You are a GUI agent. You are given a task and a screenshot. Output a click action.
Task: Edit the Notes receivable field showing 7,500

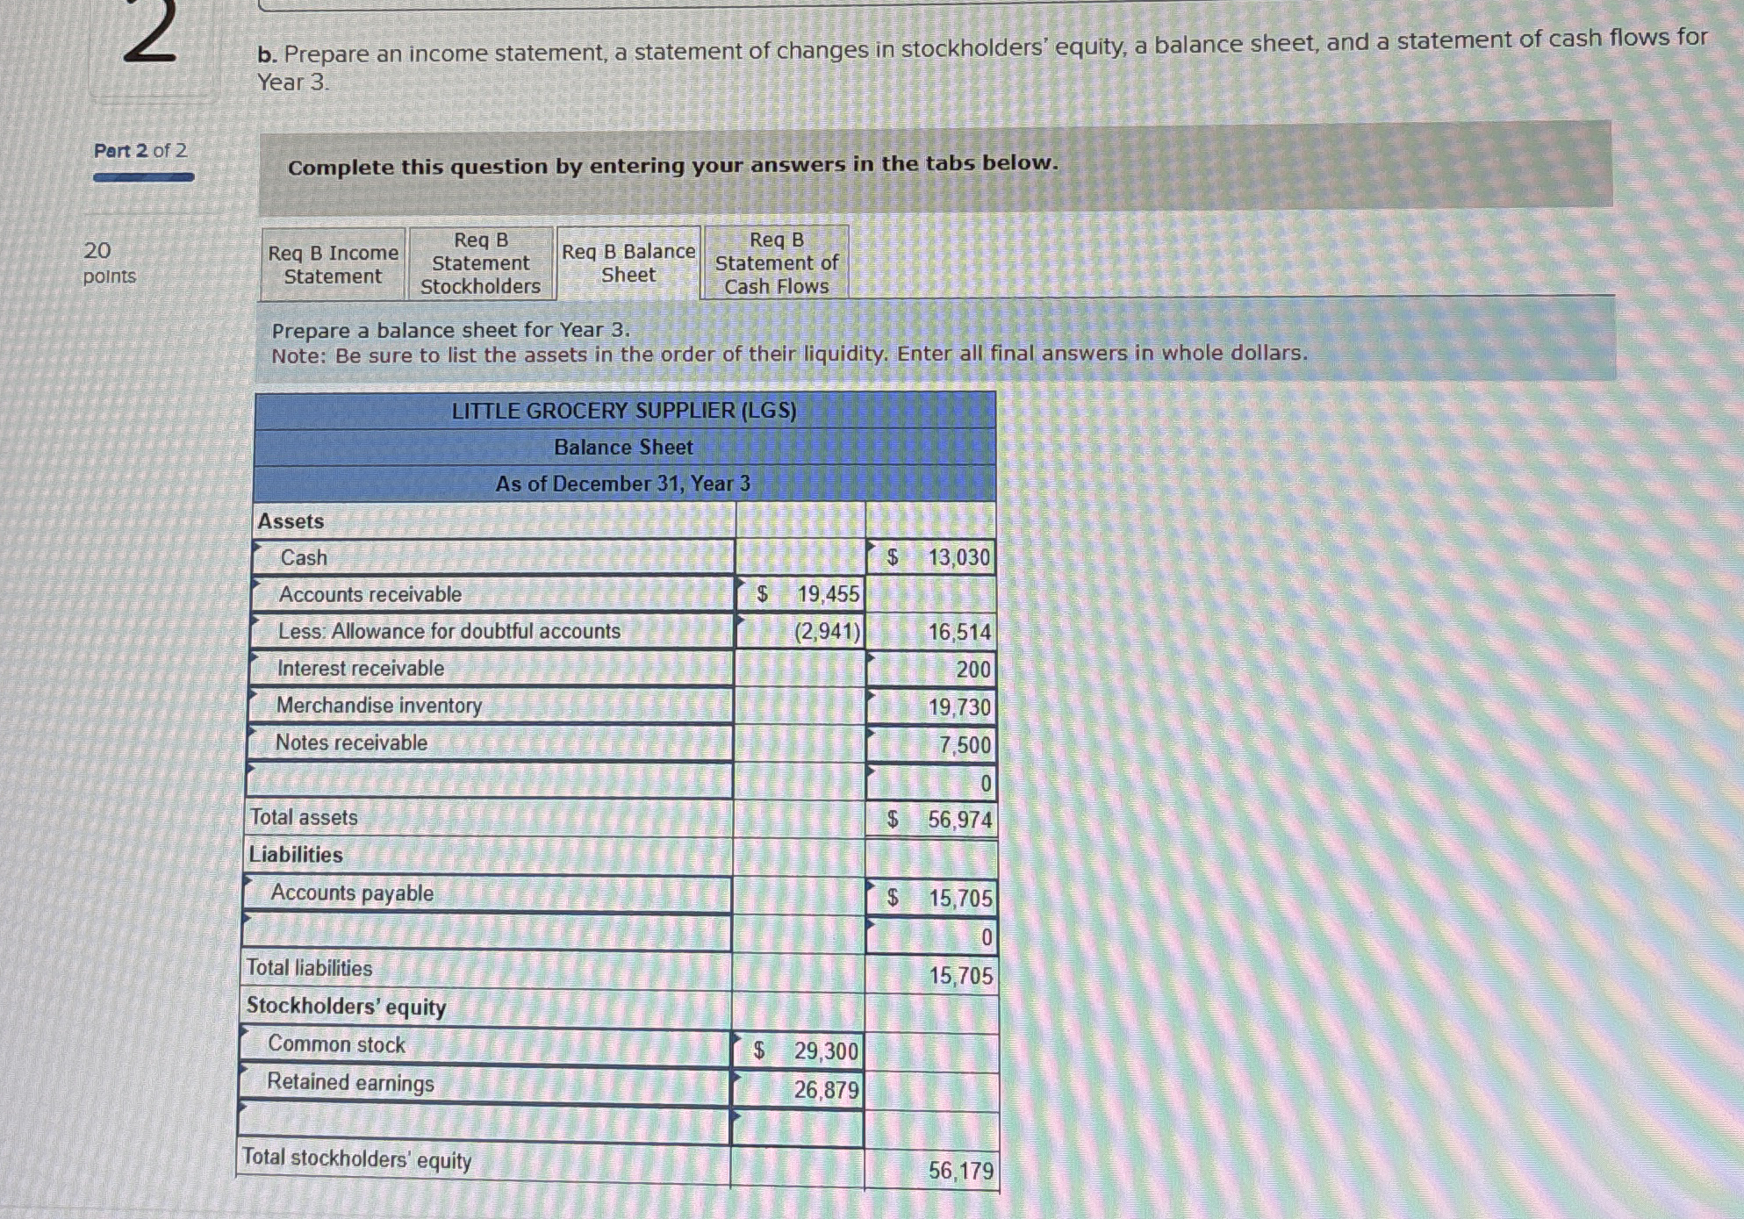pyautogui.click(x=930, y=743)
